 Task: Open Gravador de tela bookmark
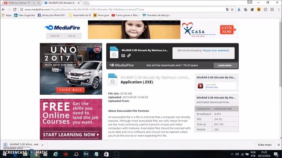click(x=156, y=15)
